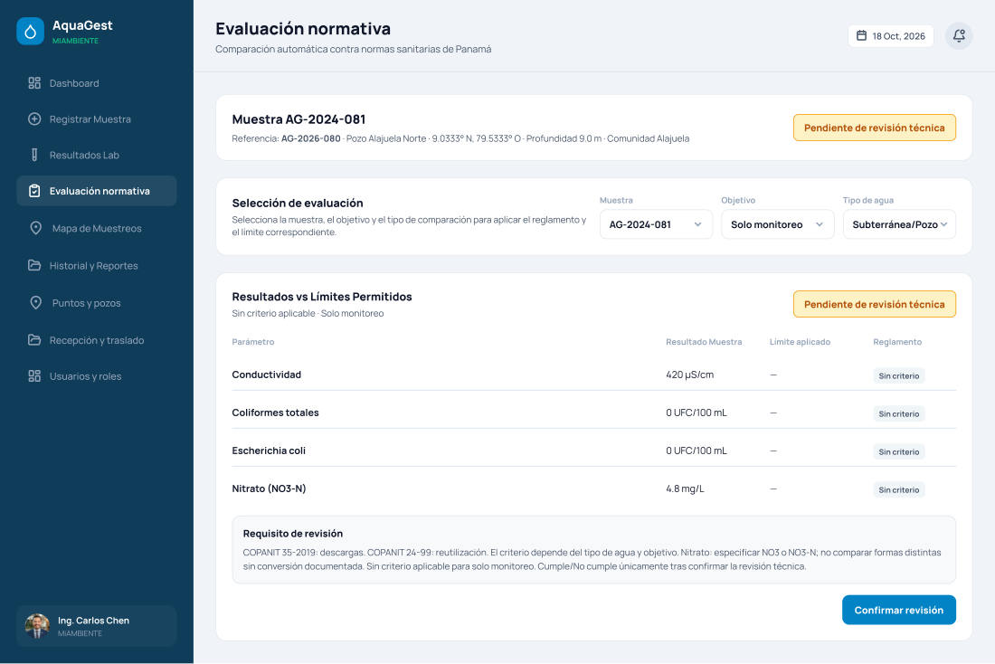Open Recepción y traslado
Viewport: 995px width, 664px height.
[97, 339]
